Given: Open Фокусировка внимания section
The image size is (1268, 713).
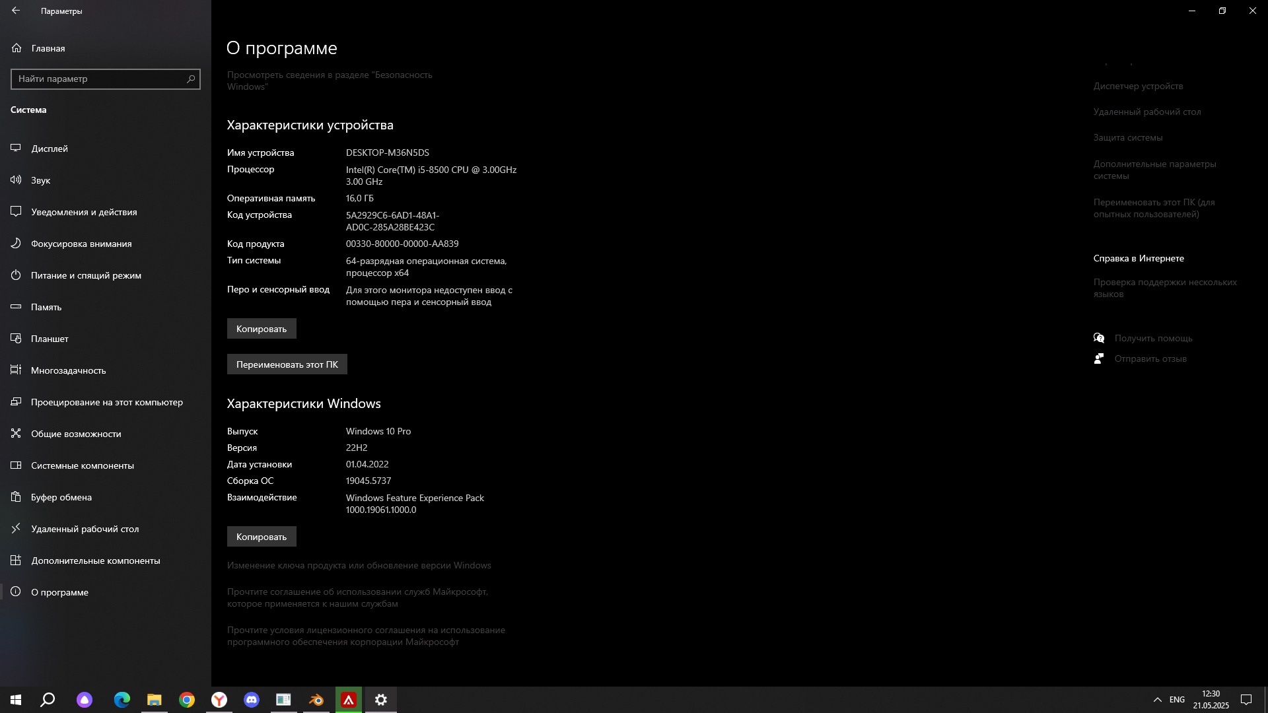Looking at the screenshot, I should tap(106, 244).
